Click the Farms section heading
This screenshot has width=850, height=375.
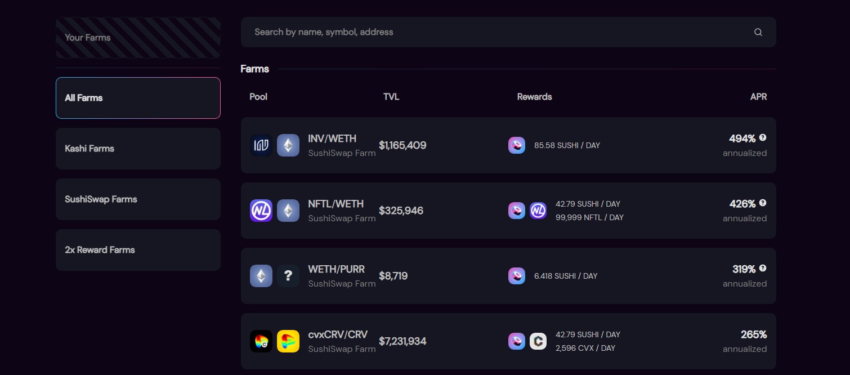click(x=254, y=69)
